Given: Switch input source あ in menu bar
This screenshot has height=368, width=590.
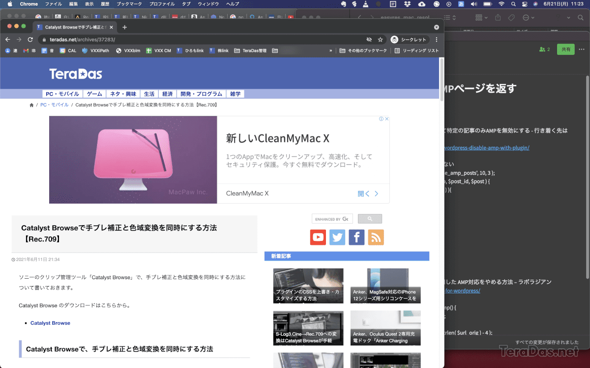Looking at the screenshot, I should click(461, 4).
